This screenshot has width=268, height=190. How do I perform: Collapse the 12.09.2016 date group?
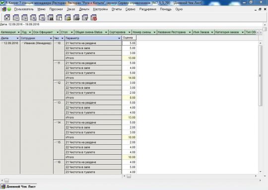[2, 43]
